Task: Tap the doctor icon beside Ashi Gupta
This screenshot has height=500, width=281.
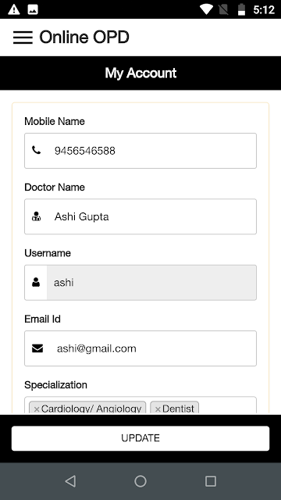Action: 37,216
